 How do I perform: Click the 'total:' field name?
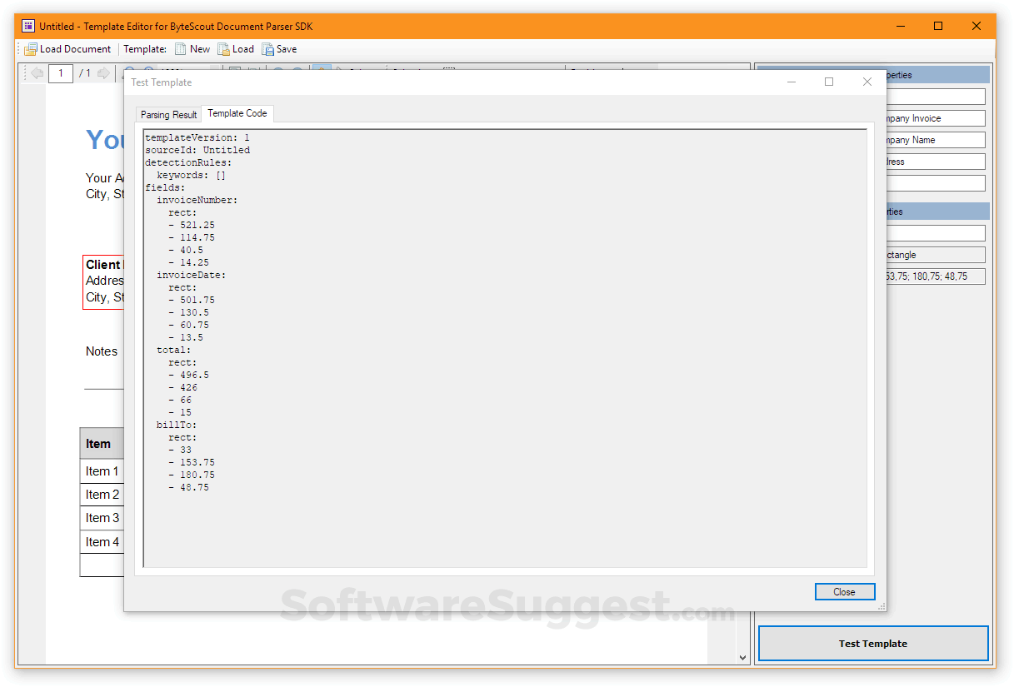tap(174, 350)
